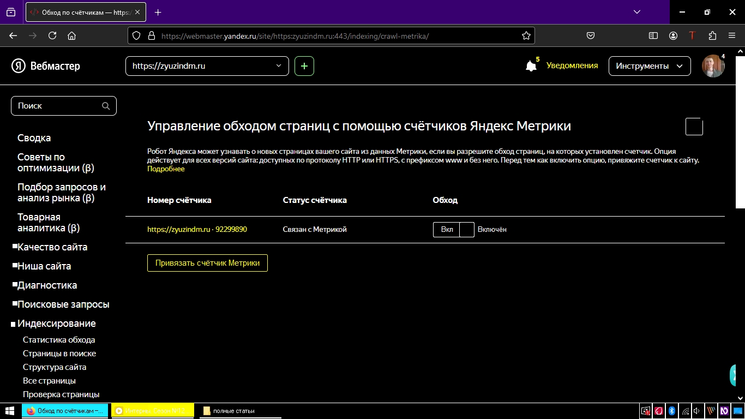Click the tracking protection shield icon
745x419 pixels.
point(137,35)
